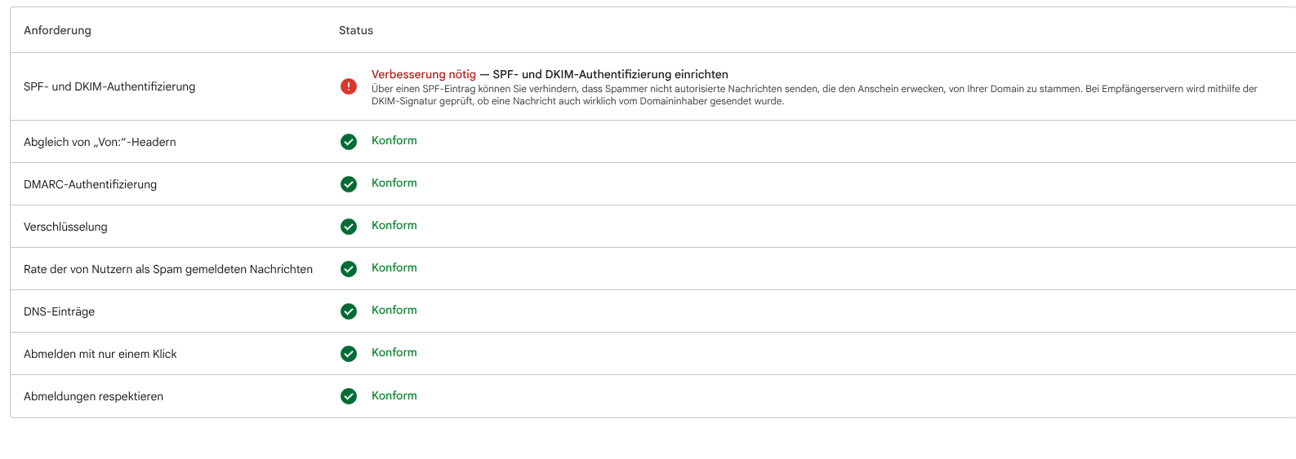Click the "DNS-Einträge" requirement label
Image resolution: width=1296 pixels, height=459 pixels.
click(x=59, y=311)
